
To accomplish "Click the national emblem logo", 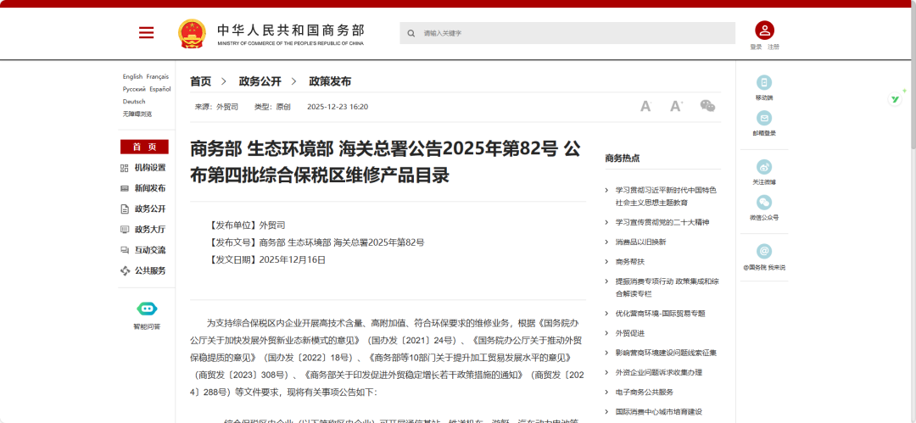I will [x=193, y=33].
